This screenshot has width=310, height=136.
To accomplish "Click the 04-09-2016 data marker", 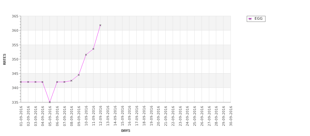I will [x=42, y=82].
